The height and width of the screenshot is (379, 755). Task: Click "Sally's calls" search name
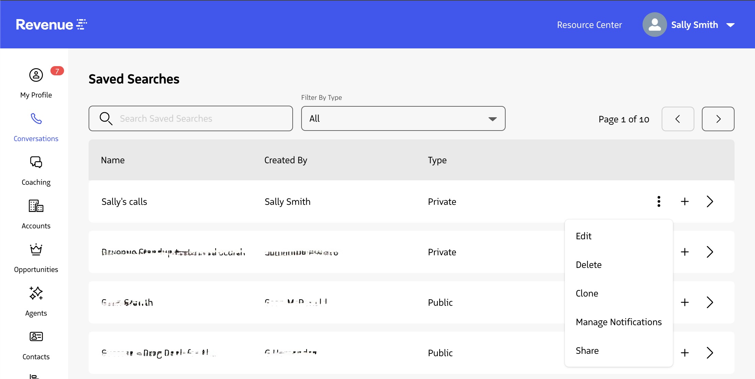124,202
